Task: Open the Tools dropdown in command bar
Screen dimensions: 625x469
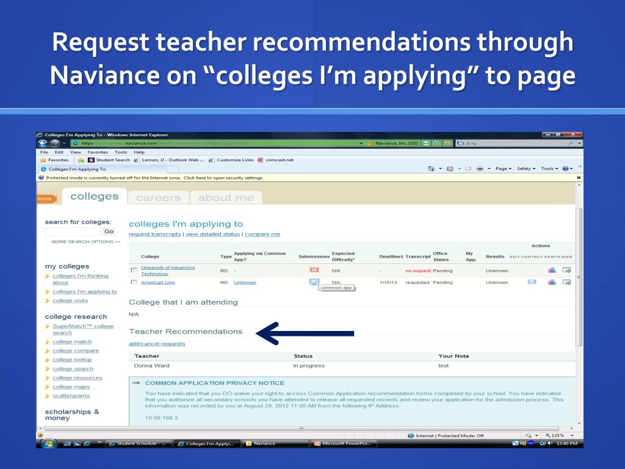Action: (x=549, y=169)
